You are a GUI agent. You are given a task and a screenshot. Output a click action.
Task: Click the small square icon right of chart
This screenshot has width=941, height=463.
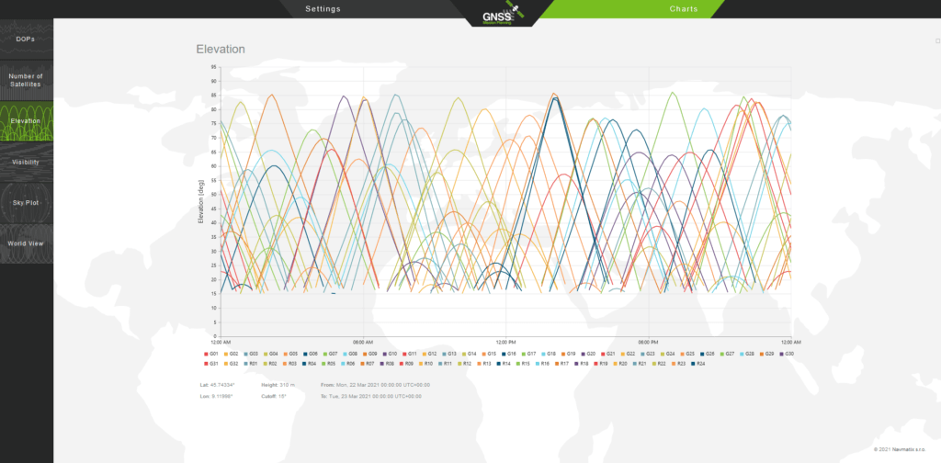tap(937, 41)
